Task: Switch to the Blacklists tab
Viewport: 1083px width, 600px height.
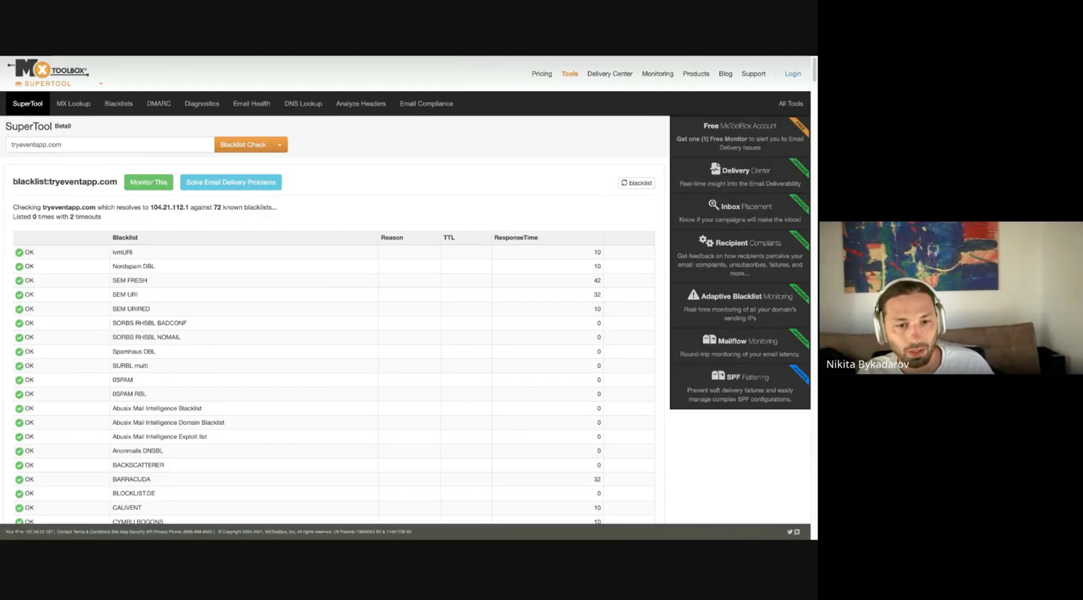Action: pyautogui.click(x=118, y=103)
